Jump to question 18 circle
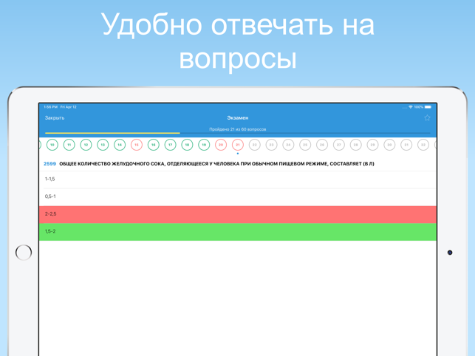Screen dimensions: 475x356 click(187, 145)
